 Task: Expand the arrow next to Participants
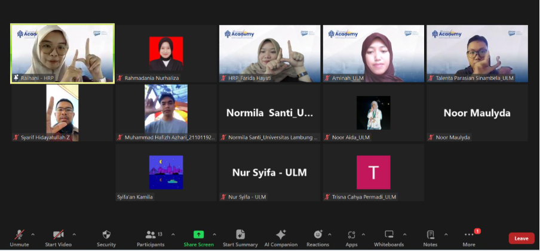point(173,234)
